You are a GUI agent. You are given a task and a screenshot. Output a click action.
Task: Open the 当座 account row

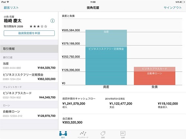[x=29, y=66]
